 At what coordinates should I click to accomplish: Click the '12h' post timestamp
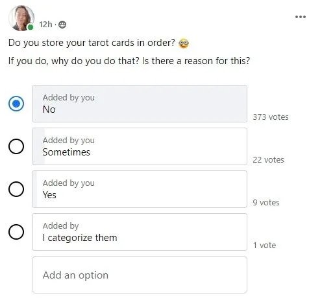click(45, 25)
